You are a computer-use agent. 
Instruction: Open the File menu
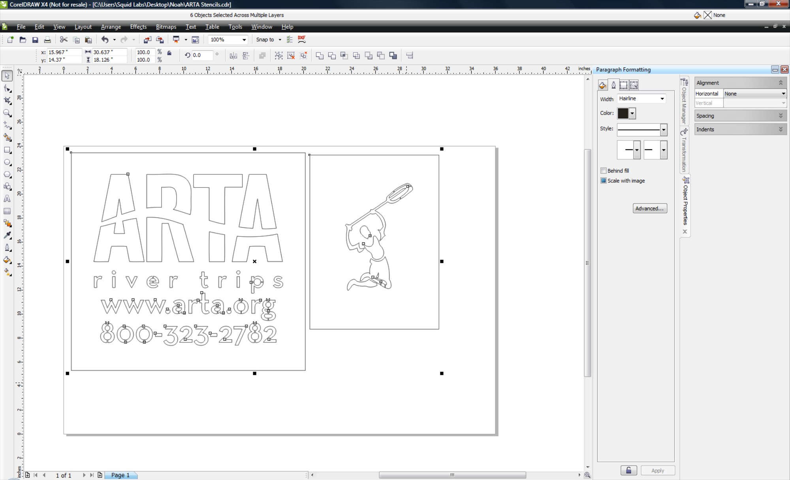(21, 27)
